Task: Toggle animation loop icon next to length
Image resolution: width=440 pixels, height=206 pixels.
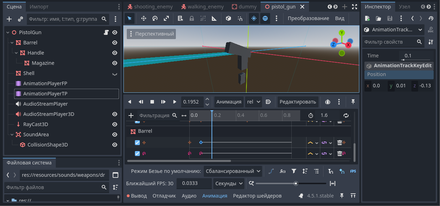Action: pos(346,116)
